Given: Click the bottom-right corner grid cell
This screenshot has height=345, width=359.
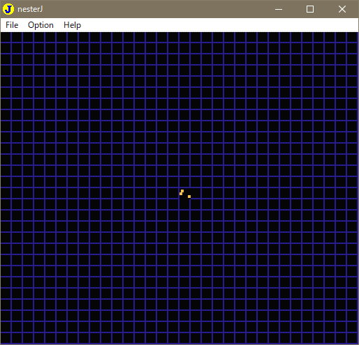Looking at the screenshot, I should point(352,338).
